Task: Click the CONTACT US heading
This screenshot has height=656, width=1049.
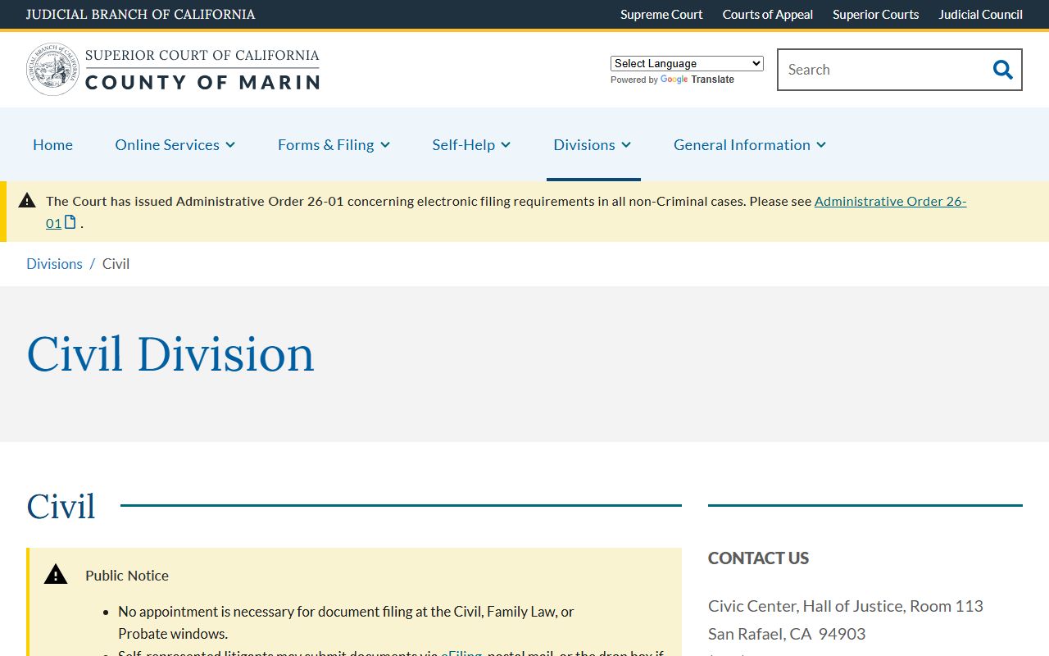Action: pyautogui.click(x=758, y=558)
